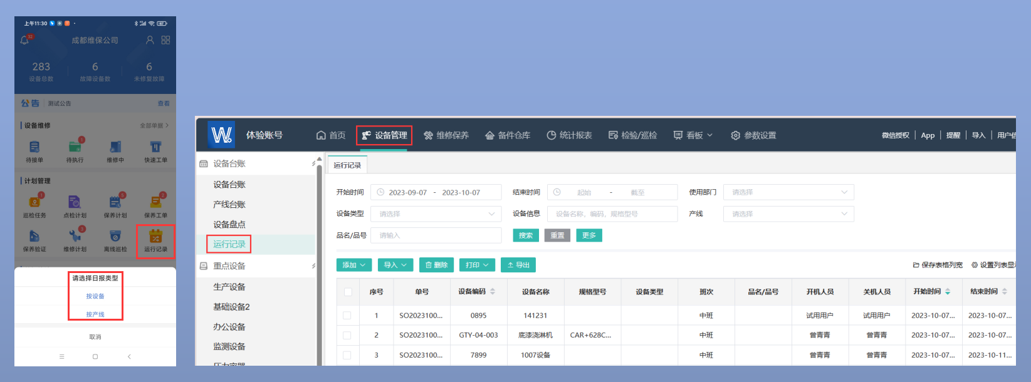Open the 使用部门 dropdown
1031x382 pixels.
click(x=788, y=192)
